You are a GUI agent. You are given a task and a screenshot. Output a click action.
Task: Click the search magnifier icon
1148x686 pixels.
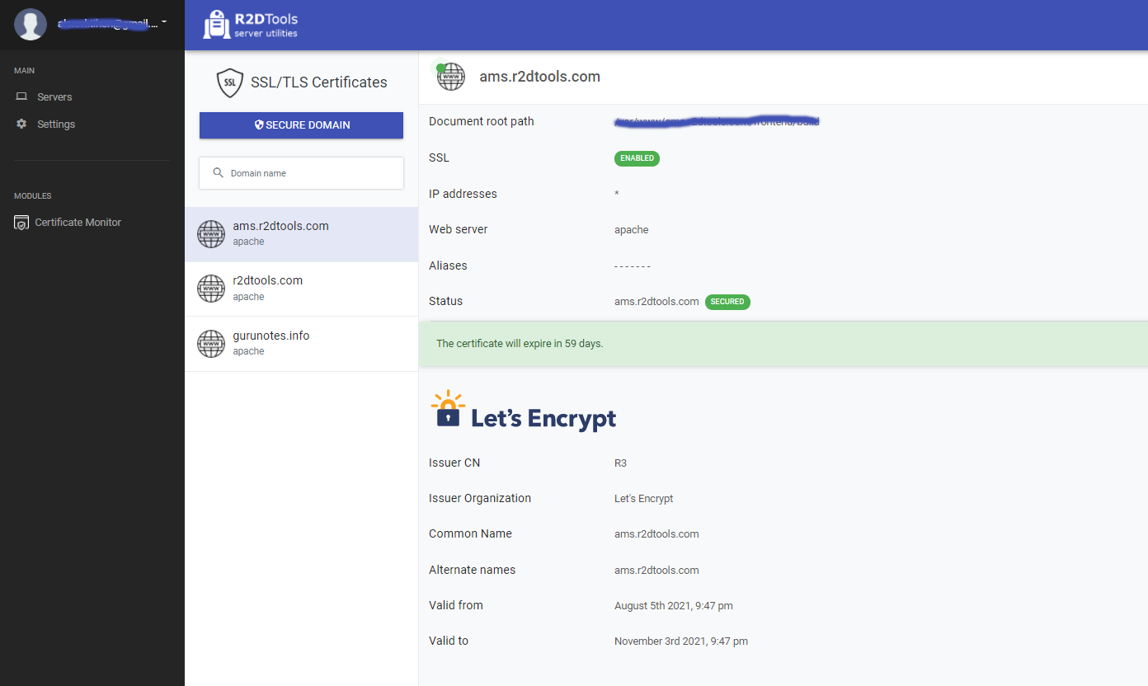pos(219,173)
